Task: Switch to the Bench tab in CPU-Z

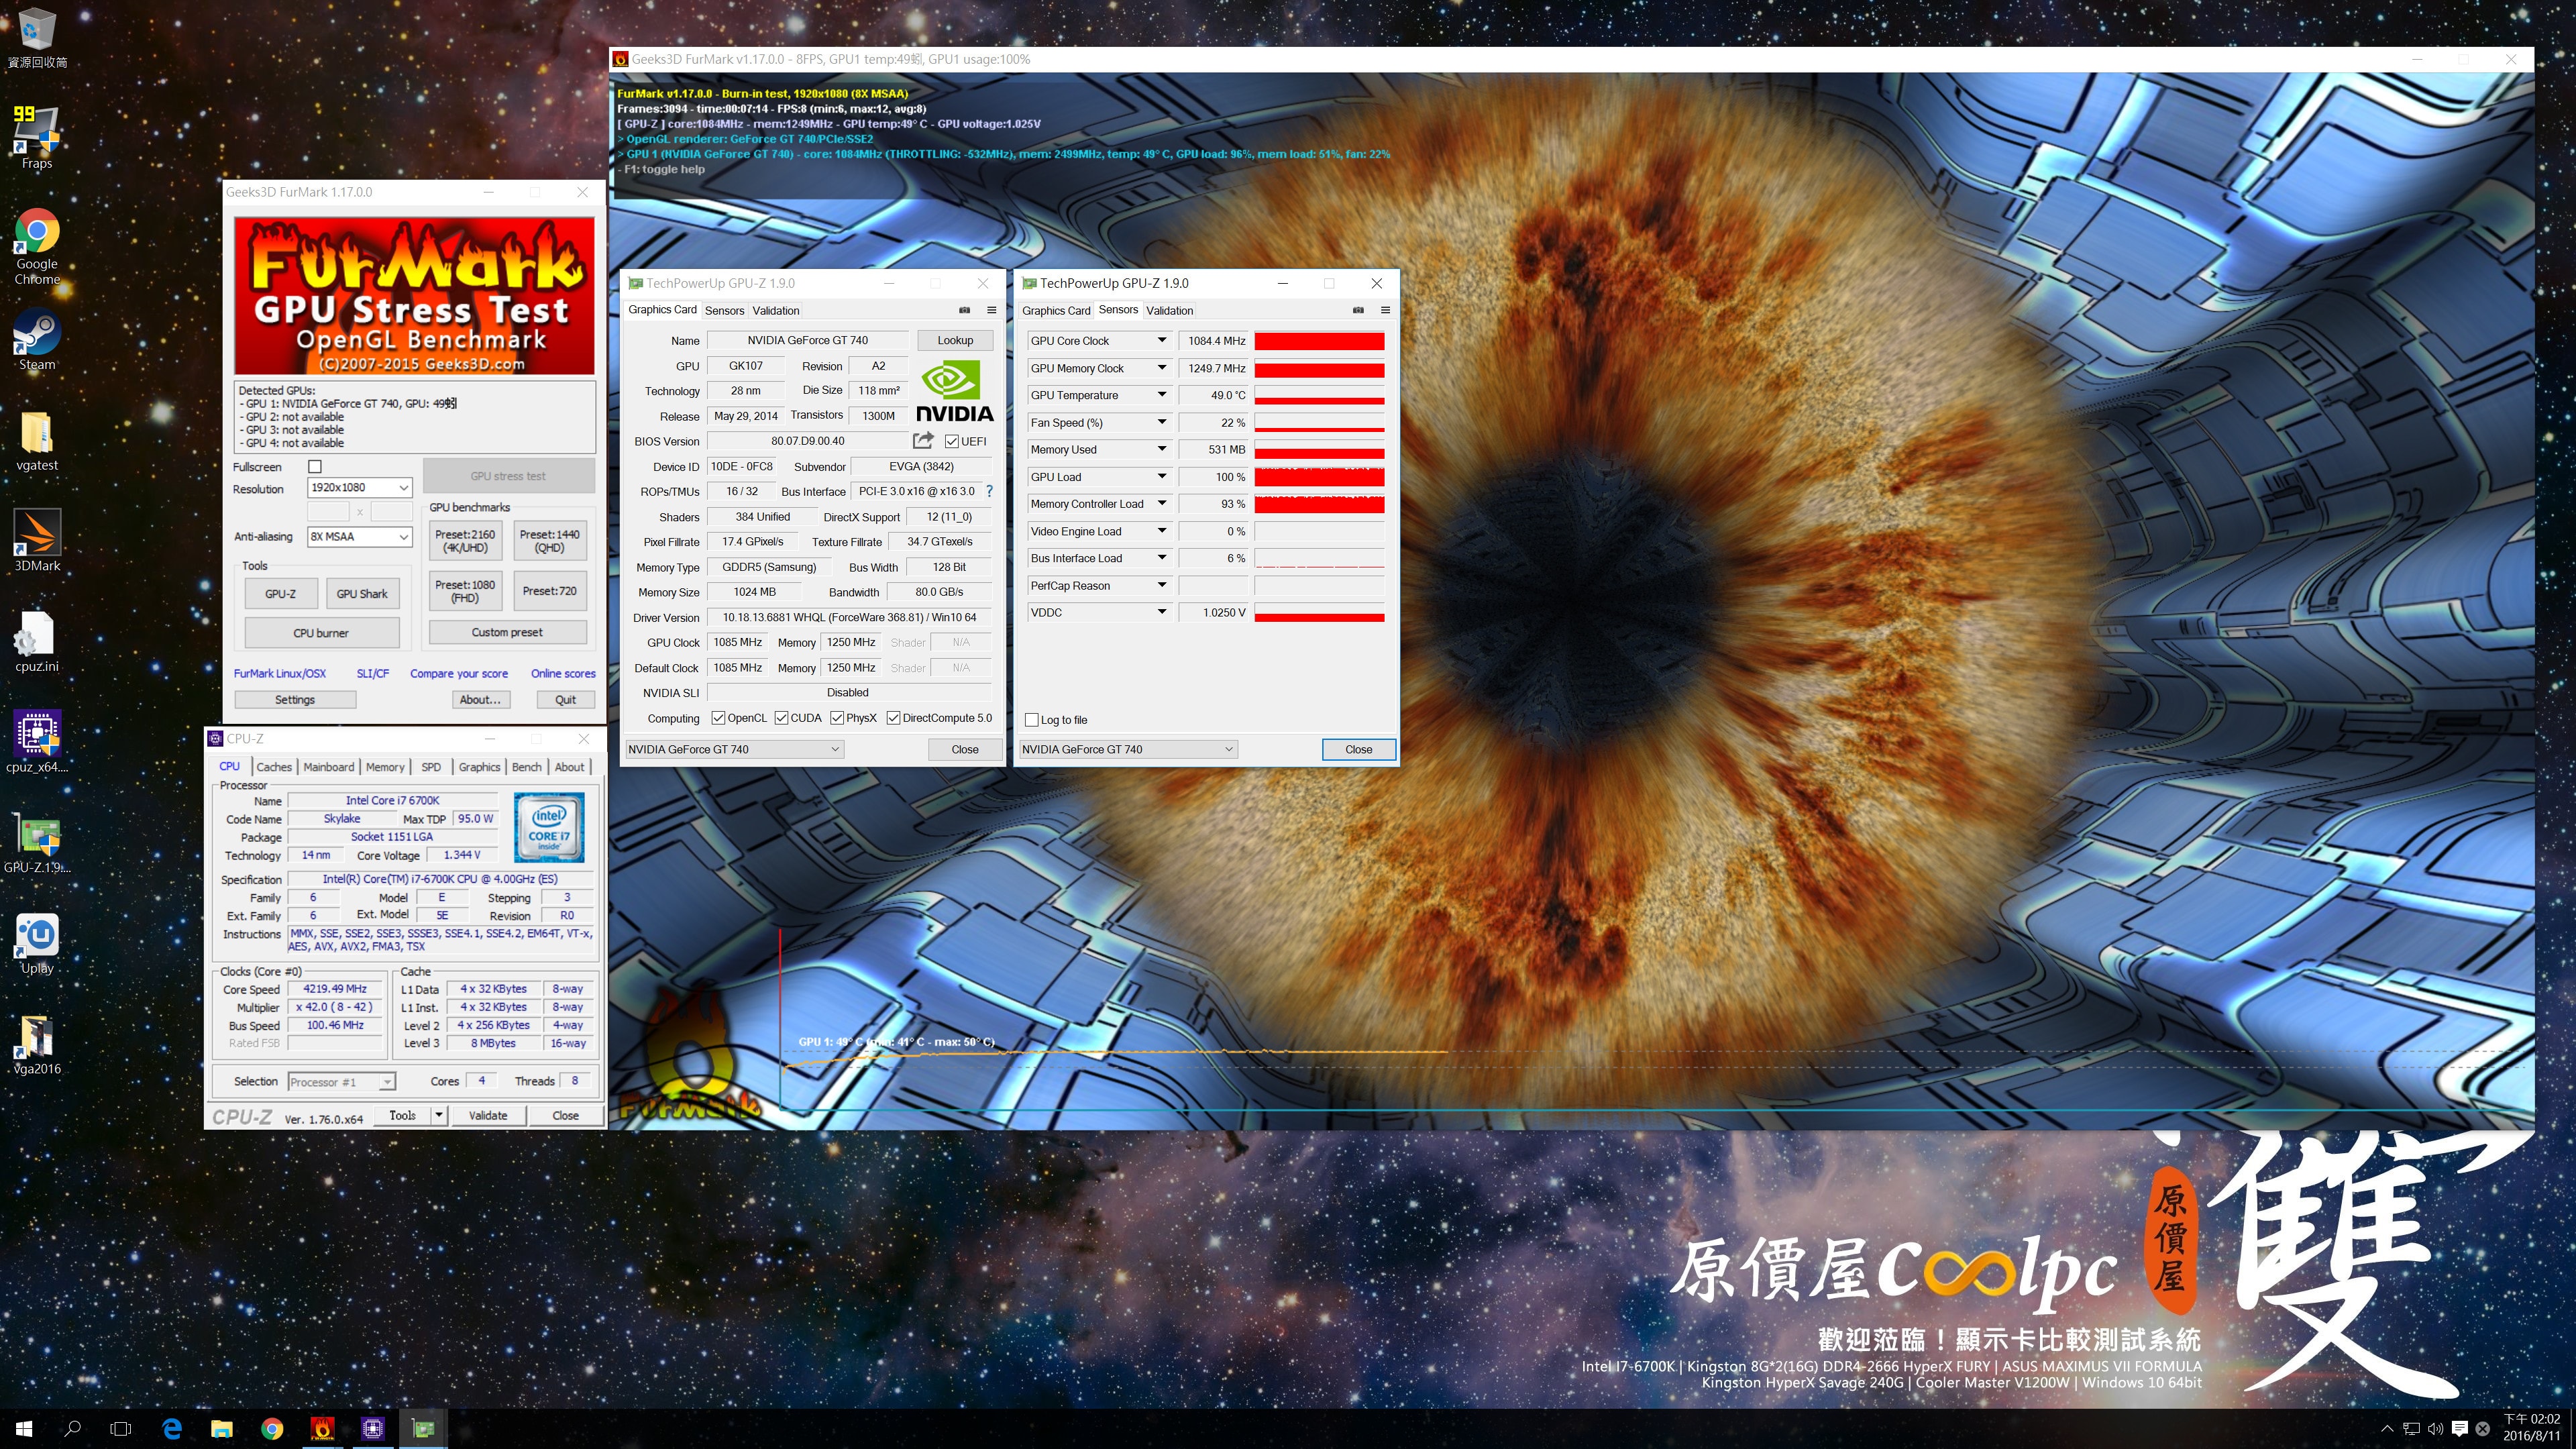Action: [x=527, y=767]
